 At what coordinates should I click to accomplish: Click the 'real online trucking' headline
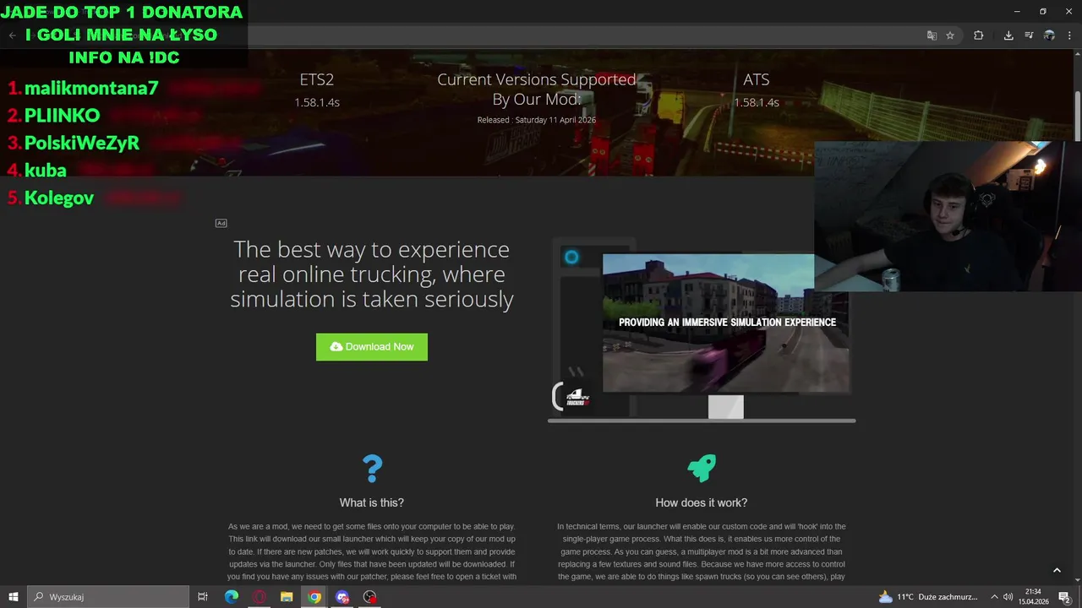click(372, 274)
